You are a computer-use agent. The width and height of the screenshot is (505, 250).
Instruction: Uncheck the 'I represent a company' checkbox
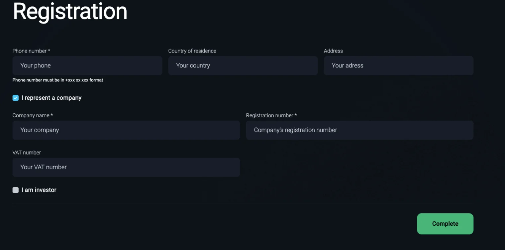coord(16,98)
